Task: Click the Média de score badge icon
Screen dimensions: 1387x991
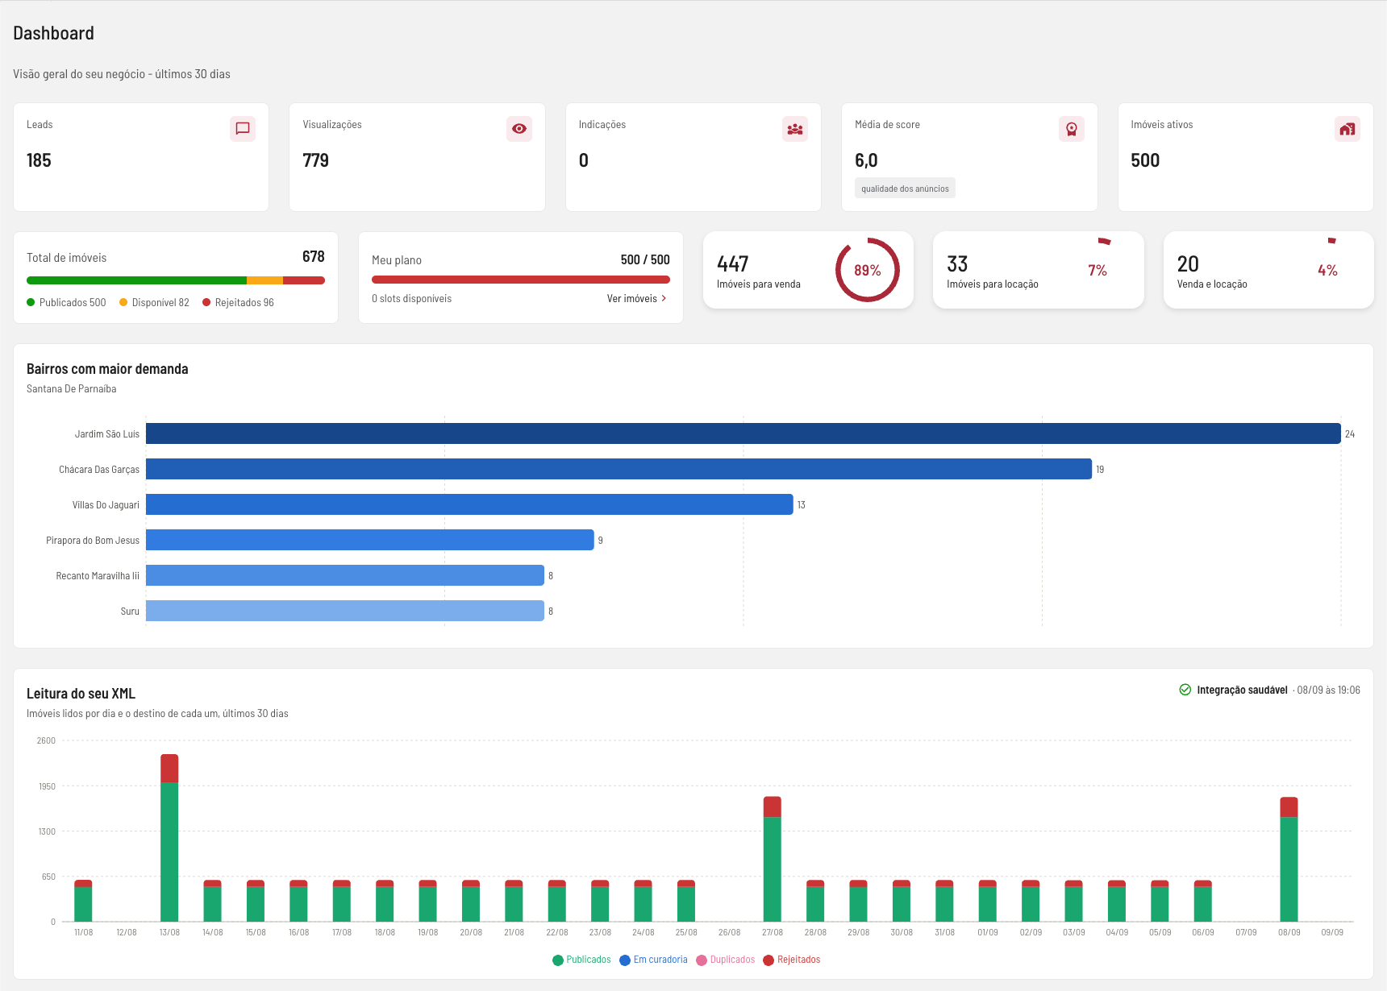Action: point(1072,129)
